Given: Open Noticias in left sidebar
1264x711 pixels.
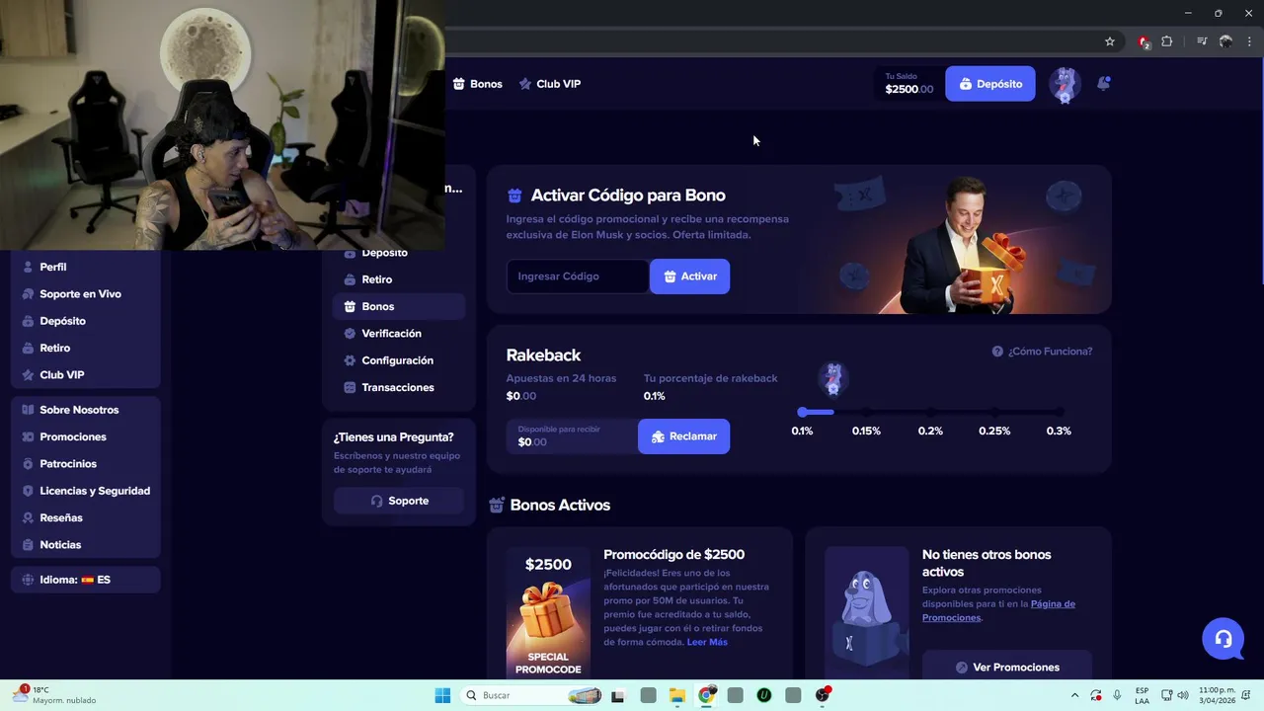Looking at the screenshot, I should point(86,545).
